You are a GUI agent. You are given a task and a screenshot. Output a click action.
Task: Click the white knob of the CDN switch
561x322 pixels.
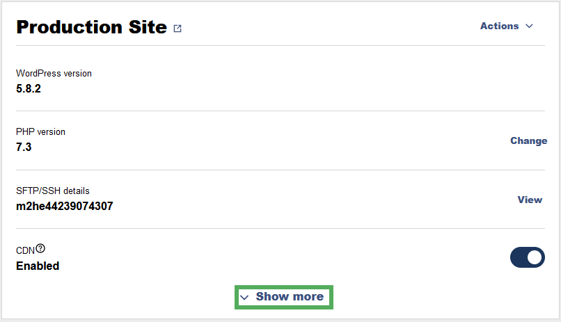(x=535, y=257)
